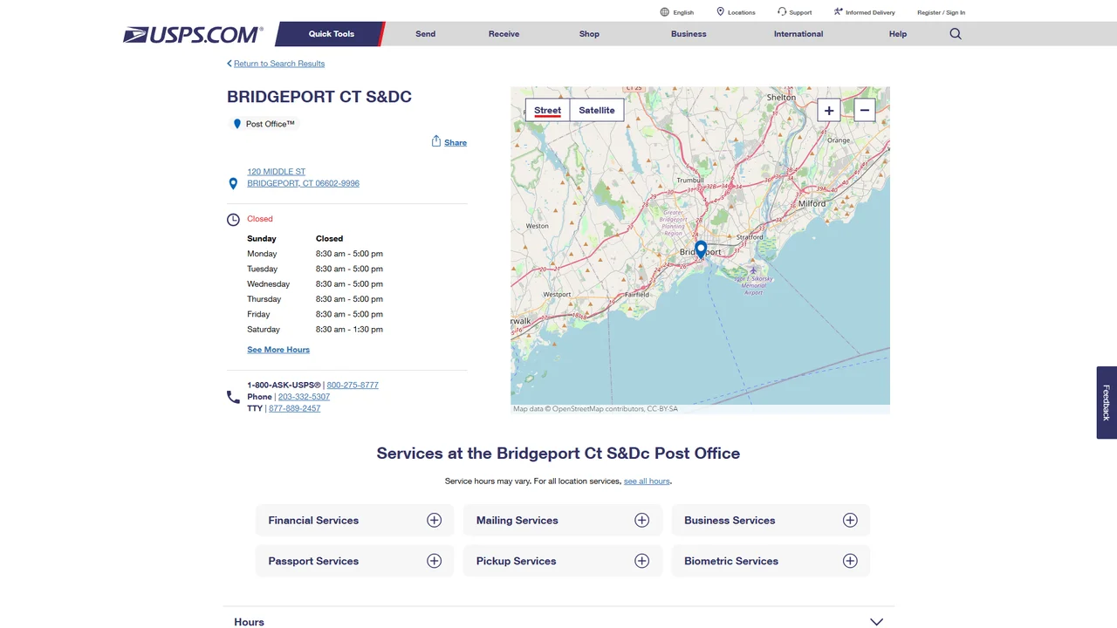Click the Post Office type pin icon
This screenshot has width=1117, height=628.
236,124
